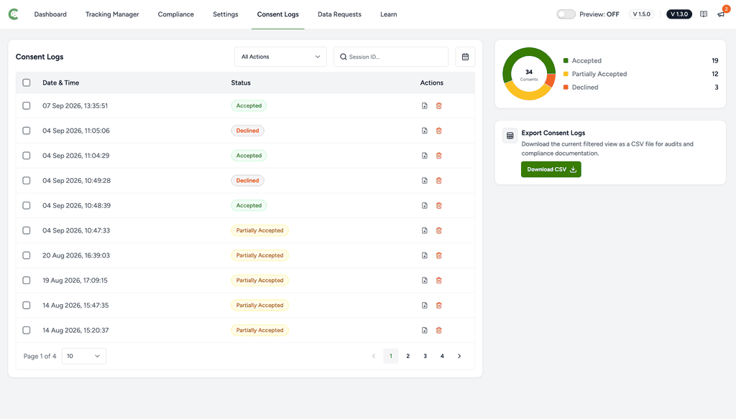Delete the 04 Sep 2026, 10:49:28 log
The image size is (736, 419).
click(x=439, y=180)
